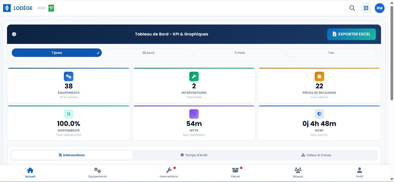Viewport: 394px width, 182px height.
Task: Select the 3 mois period
Action: (x=240, y=53)
